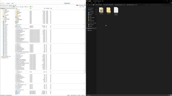Expand the mods node in OpenIV tree
The width and height of the screenshot is (172, 96).
[2, 17]
